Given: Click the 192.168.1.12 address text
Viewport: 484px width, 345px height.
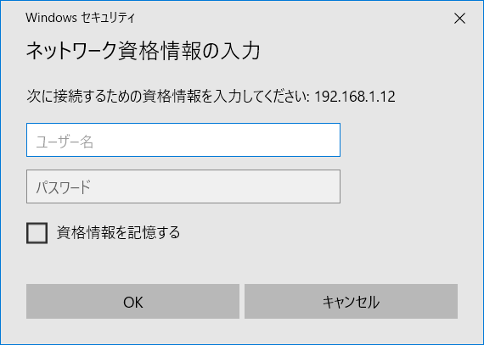Looking at the screenshot, I should pos(355,97).
